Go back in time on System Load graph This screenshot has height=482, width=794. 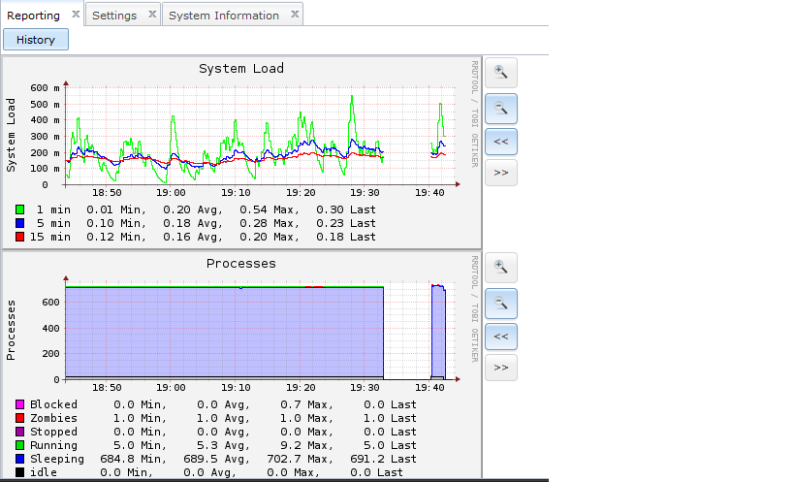(x=501, y=142)
